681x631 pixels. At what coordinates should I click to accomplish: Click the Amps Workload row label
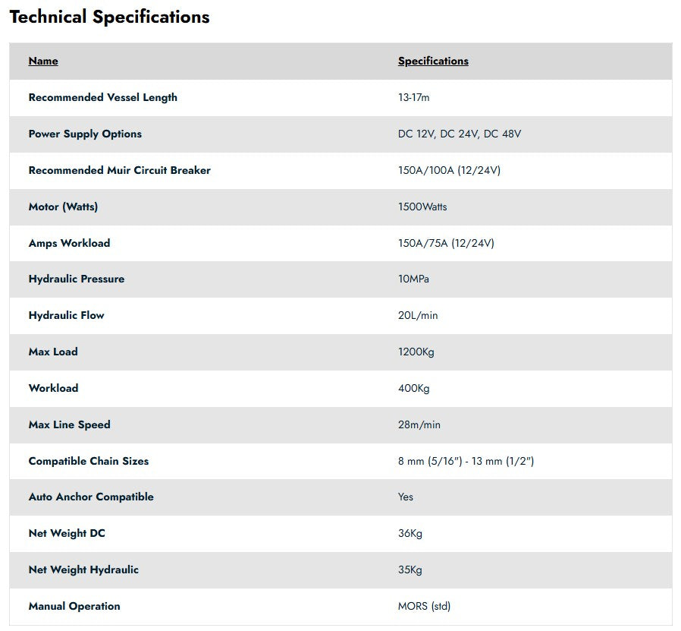coord(69,243)
